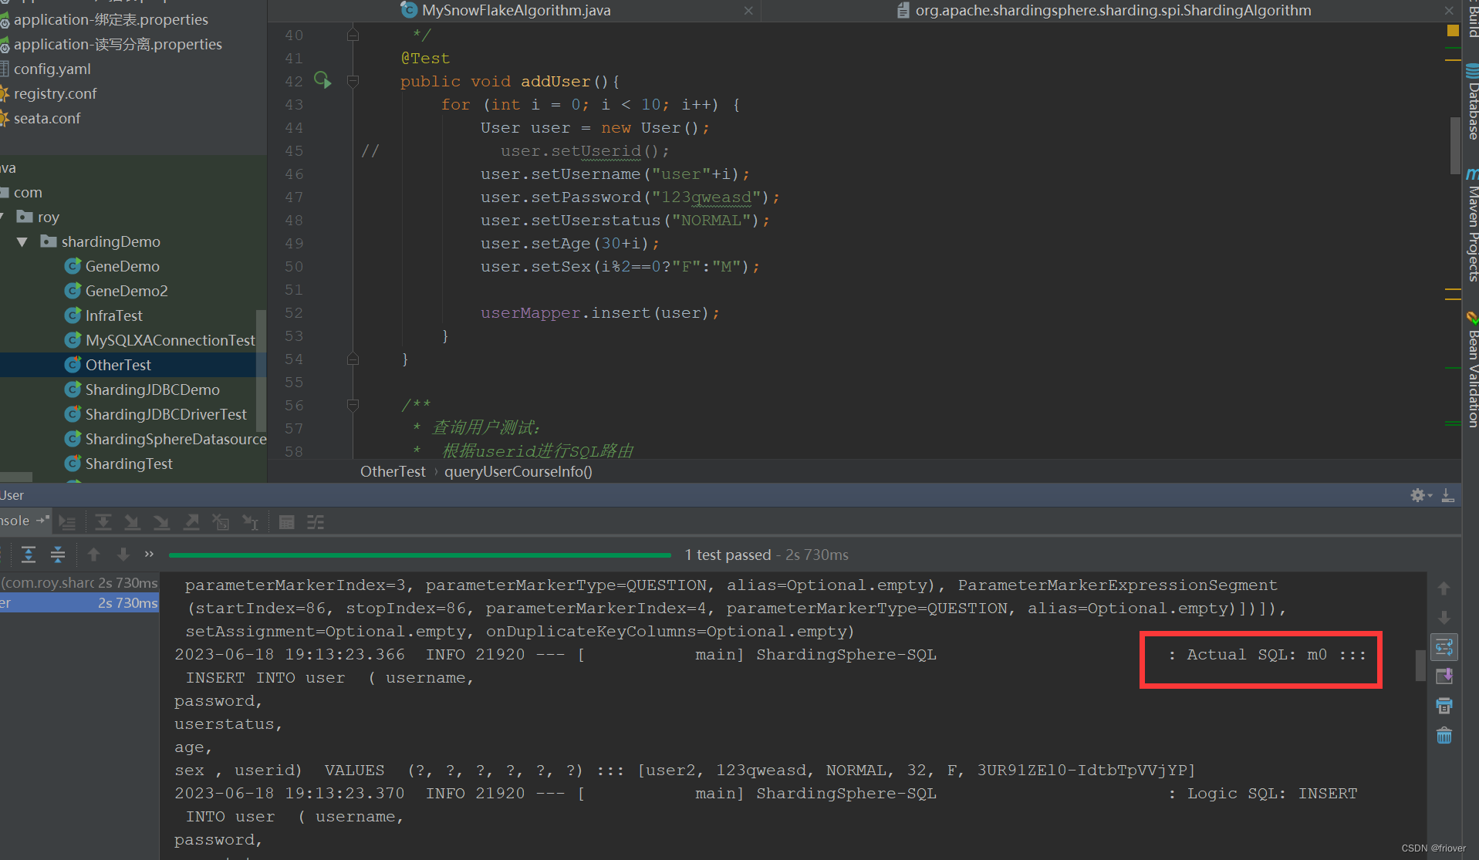Clear all console output with trash icon
Viewport: 1479px width, 860px height.
coord(1444,735)
